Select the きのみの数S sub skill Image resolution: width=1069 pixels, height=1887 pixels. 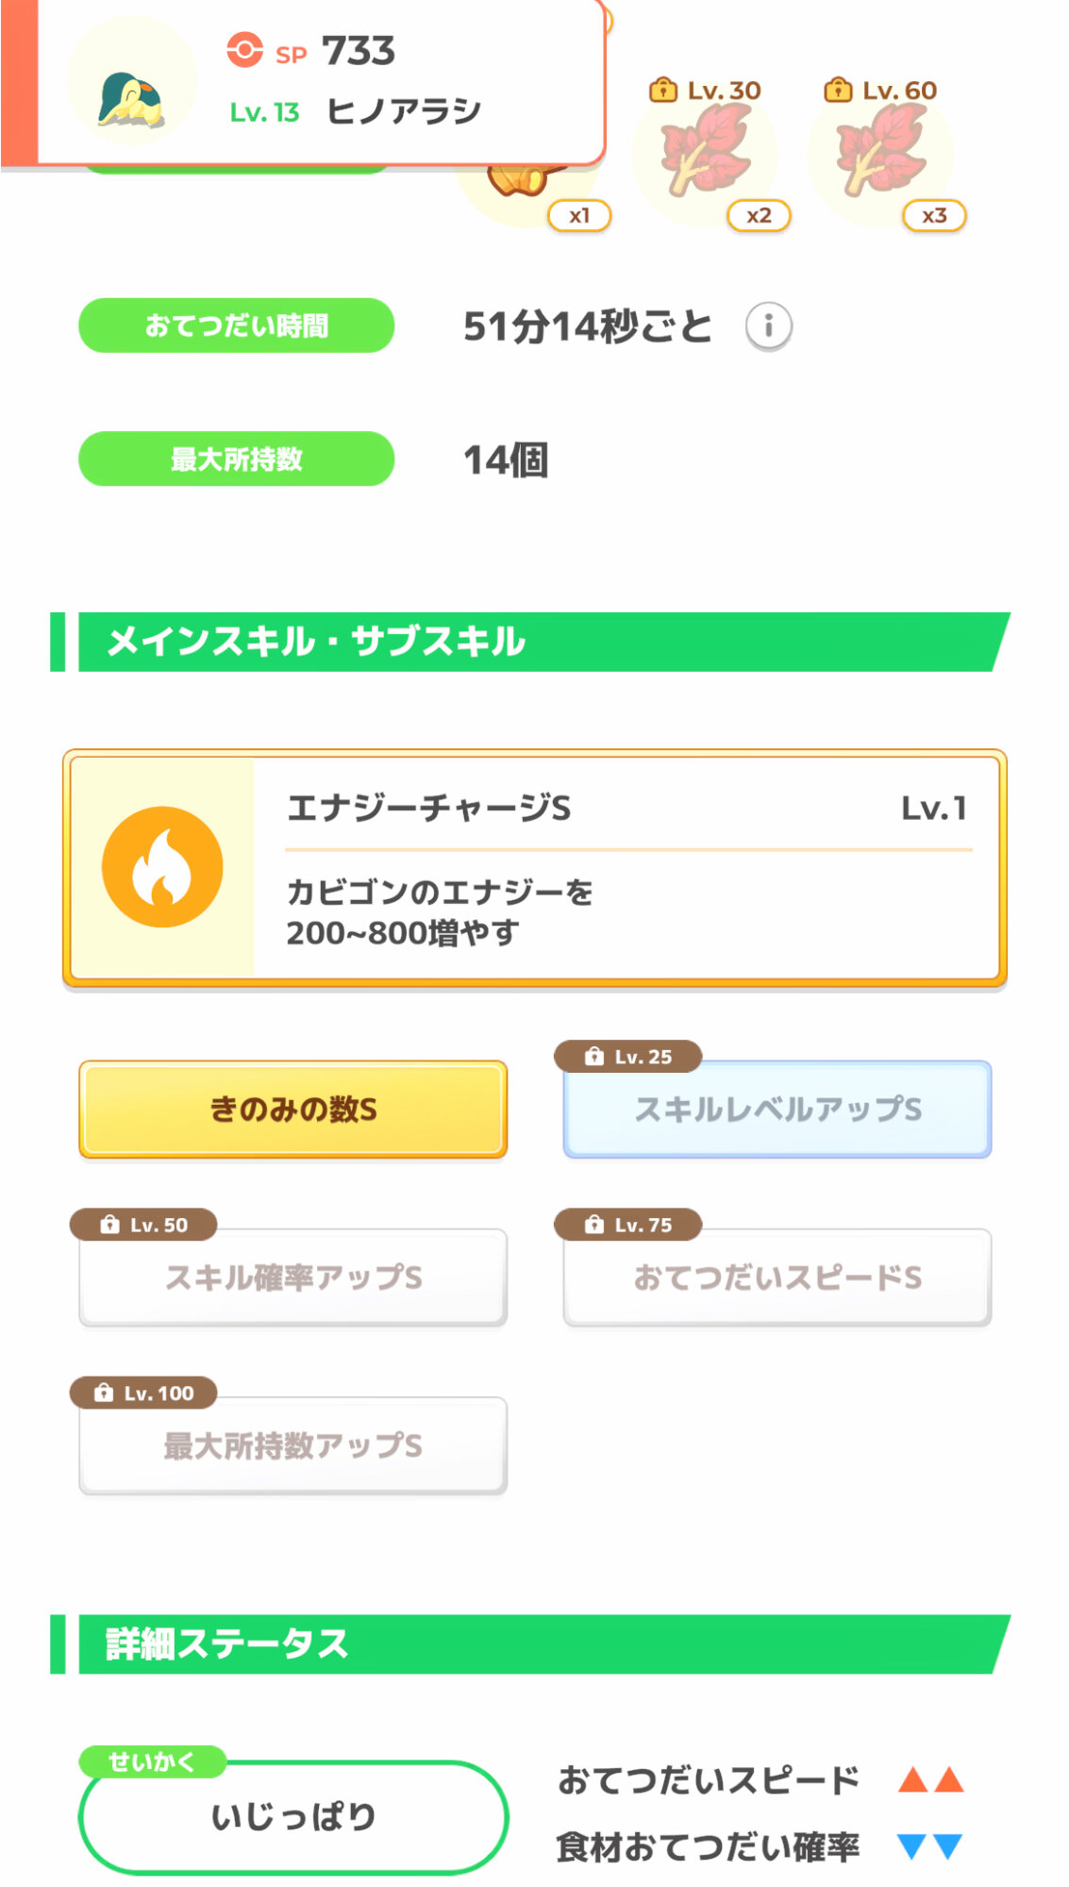tap(293, 1110)
